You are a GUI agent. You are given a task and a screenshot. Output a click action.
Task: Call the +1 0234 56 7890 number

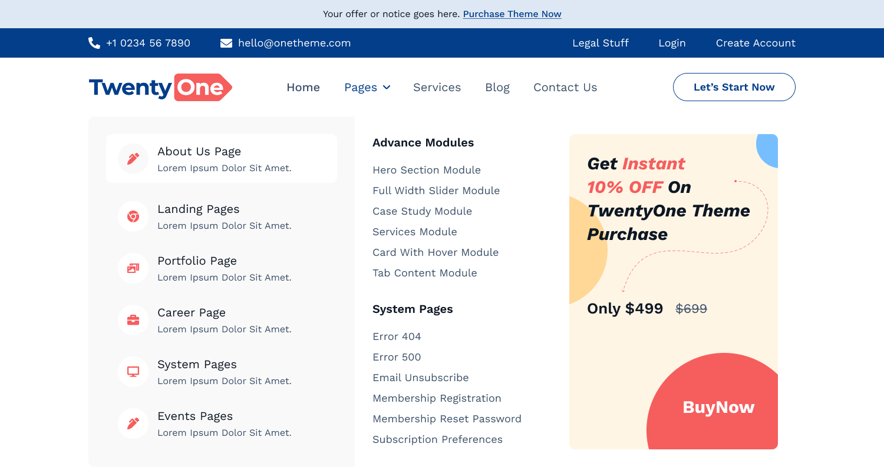click(x=148, y=43)
